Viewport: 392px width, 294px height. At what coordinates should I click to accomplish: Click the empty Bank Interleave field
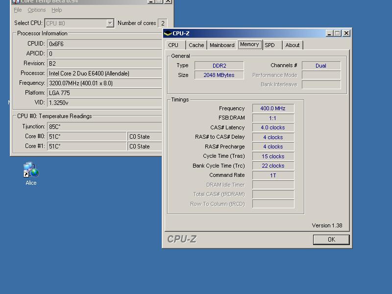pyautogui.click(x=321, y=84)
